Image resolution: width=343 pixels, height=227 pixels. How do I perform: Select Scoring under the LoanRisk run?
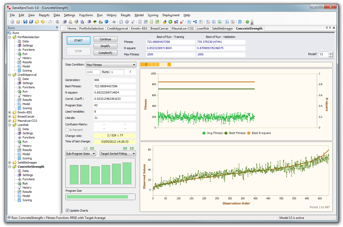point(27,158)
